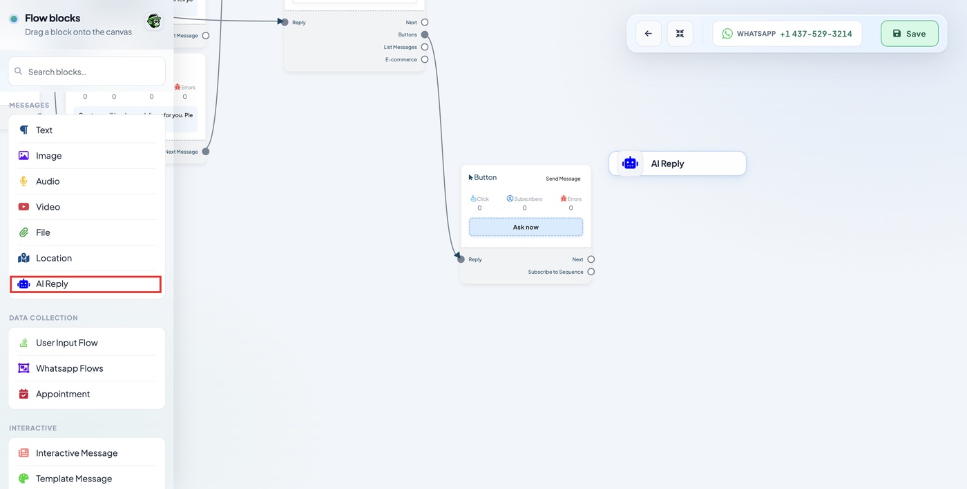Choose the Video block entry

[x=87, y=207]
